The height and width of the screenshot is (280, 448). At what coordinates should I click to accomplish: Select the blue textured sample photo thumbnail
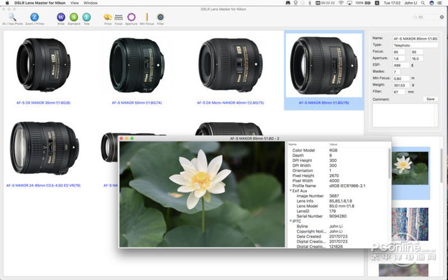[410, 224]
